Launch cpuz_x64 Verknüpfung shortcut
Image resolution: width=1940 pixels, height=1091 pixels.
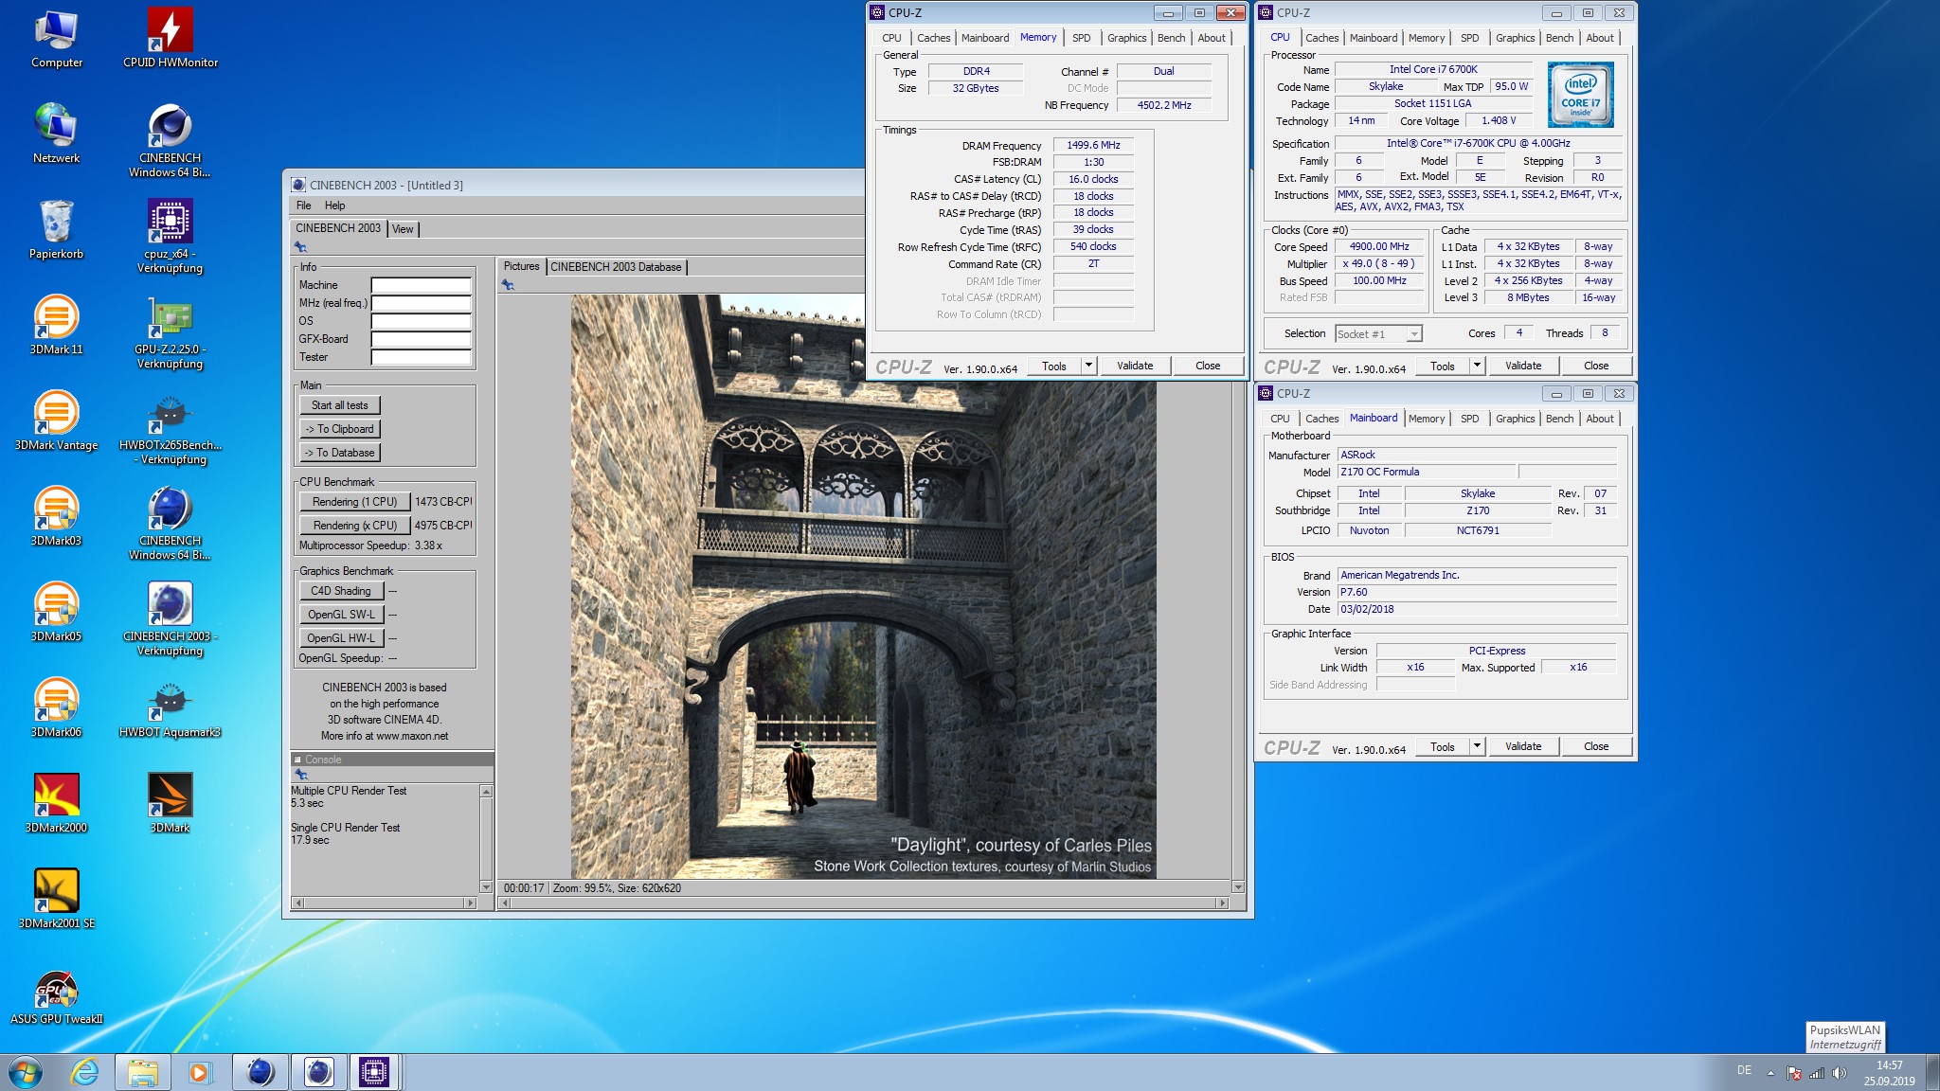click(x=171, y=237)
